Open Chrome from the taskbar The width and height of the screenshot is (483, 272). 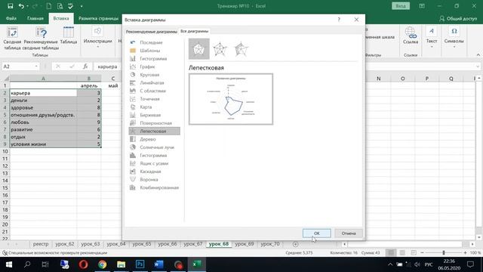point(103,264)
